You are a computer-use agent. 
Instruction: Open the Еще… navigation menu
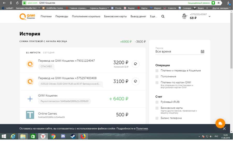[154, 17]
